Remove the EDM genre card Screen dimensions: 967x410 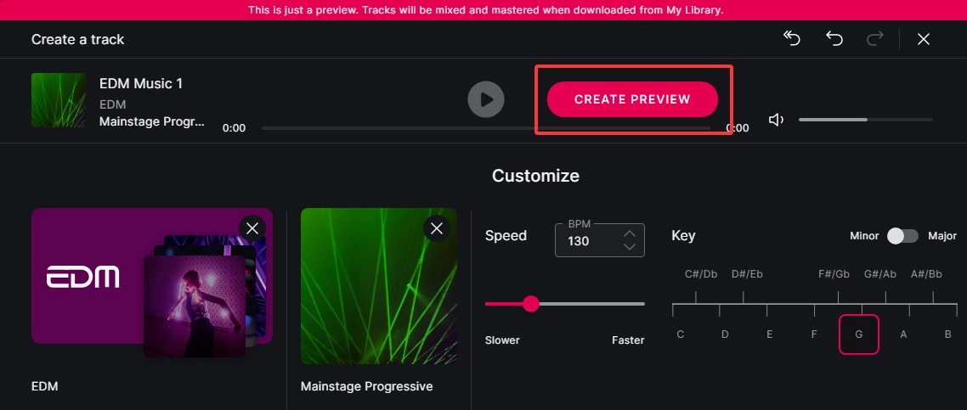pyautogui.click(x=252, y=228)
